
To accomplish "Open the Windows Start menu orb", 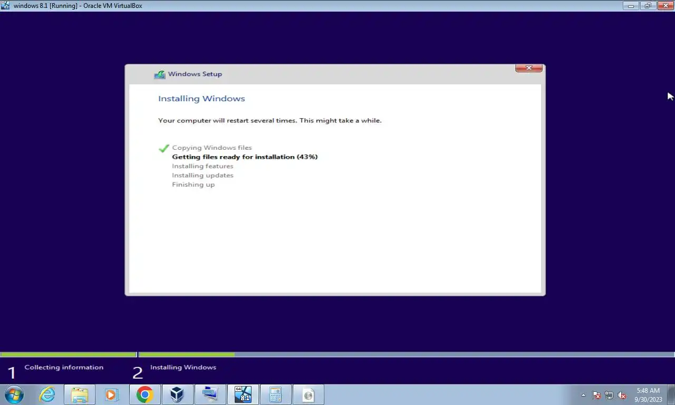I will tap(14, 394).
